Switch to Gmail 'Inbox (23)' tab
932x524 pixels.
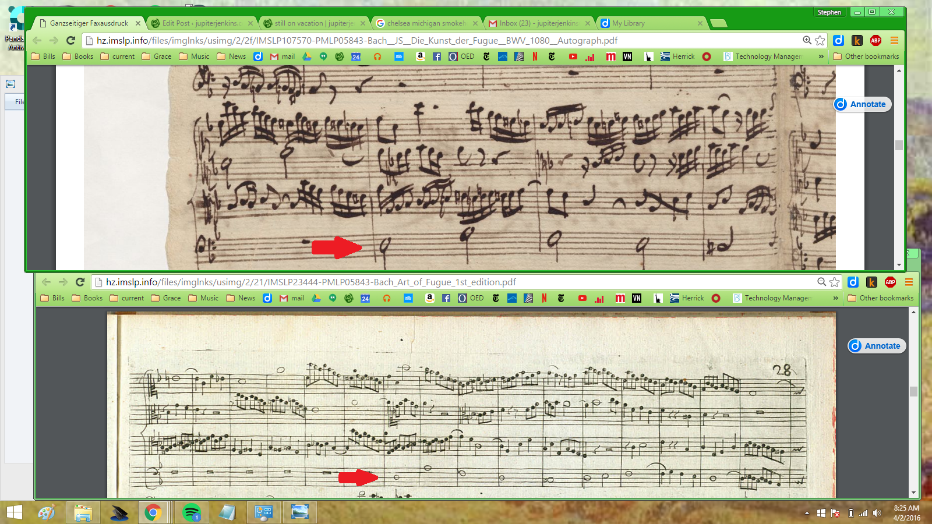point(539,23)
